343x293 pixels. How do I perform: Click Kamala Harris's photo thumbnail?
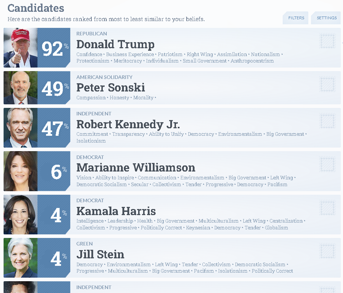(21, 215)
